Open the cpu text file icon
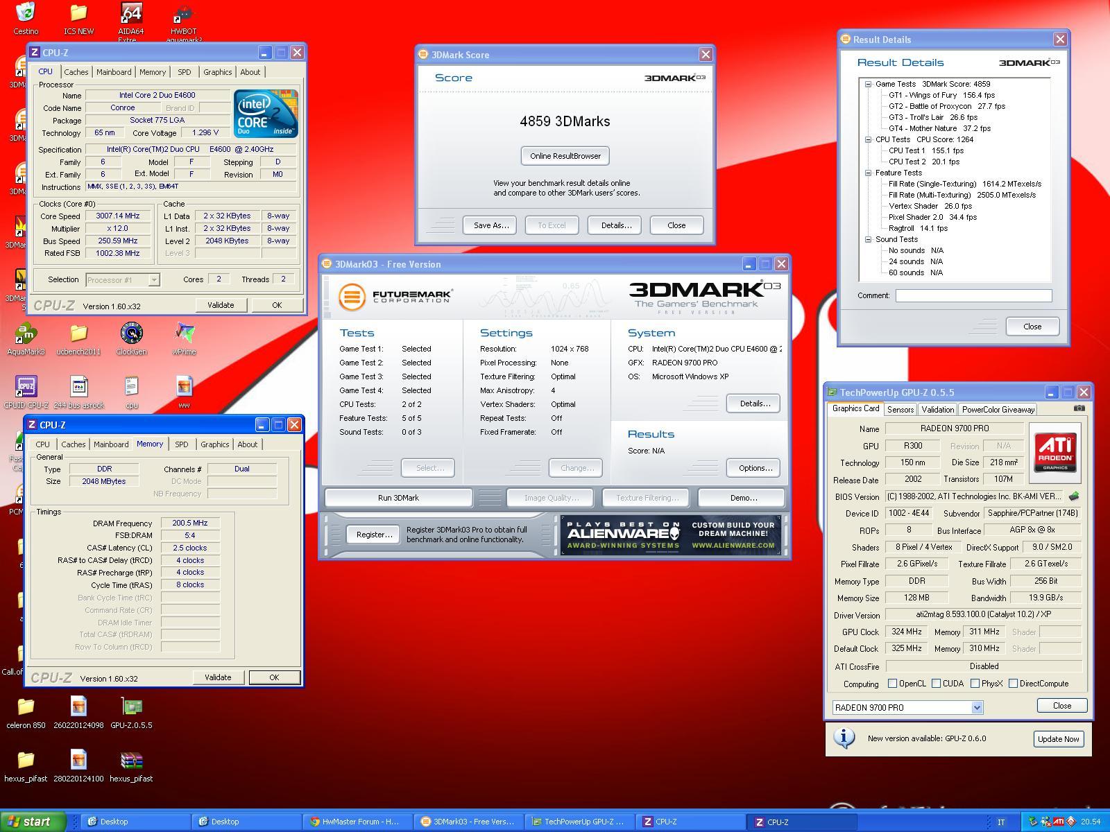Viewport: 1110px width, 832px height. [131, 392]
